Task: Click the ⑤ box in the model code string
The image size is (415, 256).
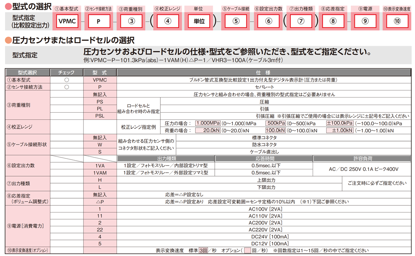Action: tap(236, 21)
